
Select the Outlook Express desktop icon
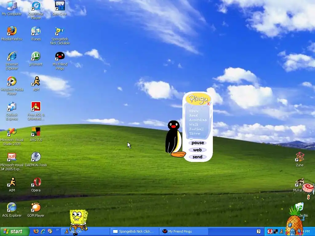[12, 111]
